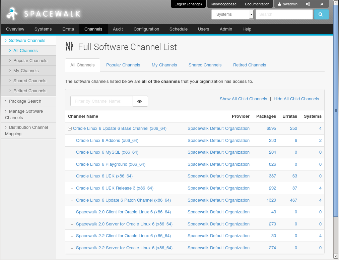Open the Knowledgebase link
The height and width of the screenshot is (260, 339).
[223, 4]
